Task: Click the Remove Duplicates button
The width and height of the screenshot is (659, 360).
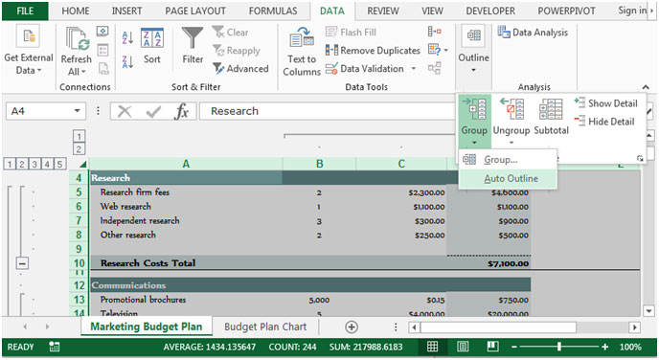Action: tap(373, 51)
